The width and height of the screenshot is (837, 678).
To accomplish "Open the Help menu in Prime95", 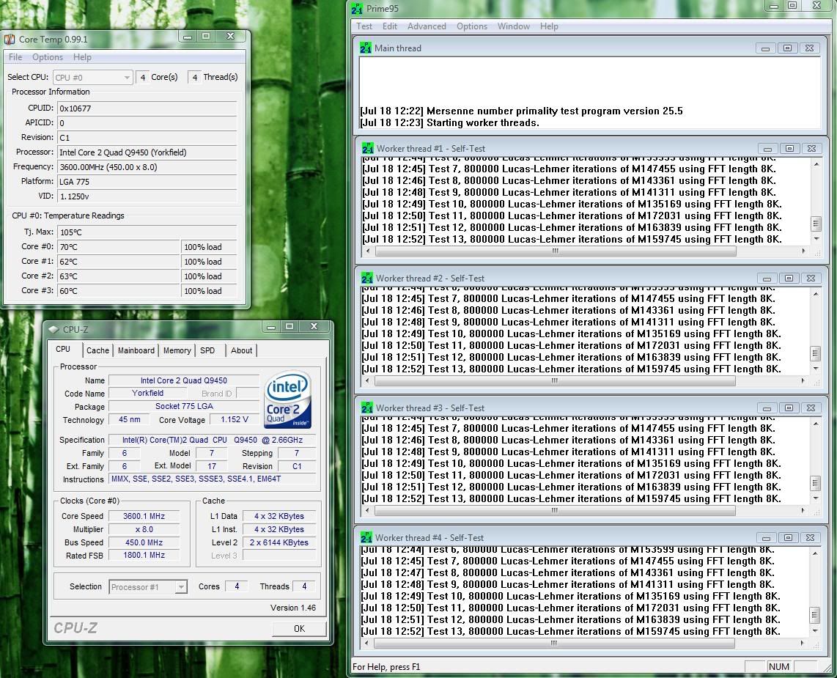I will 549,26.
